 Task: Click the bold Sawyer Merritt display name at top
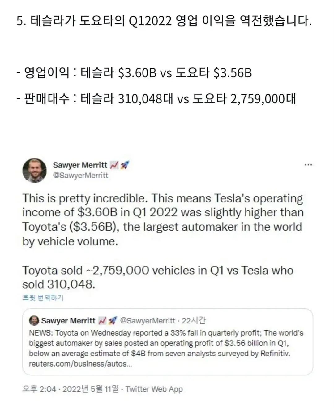tap(80, 165)
